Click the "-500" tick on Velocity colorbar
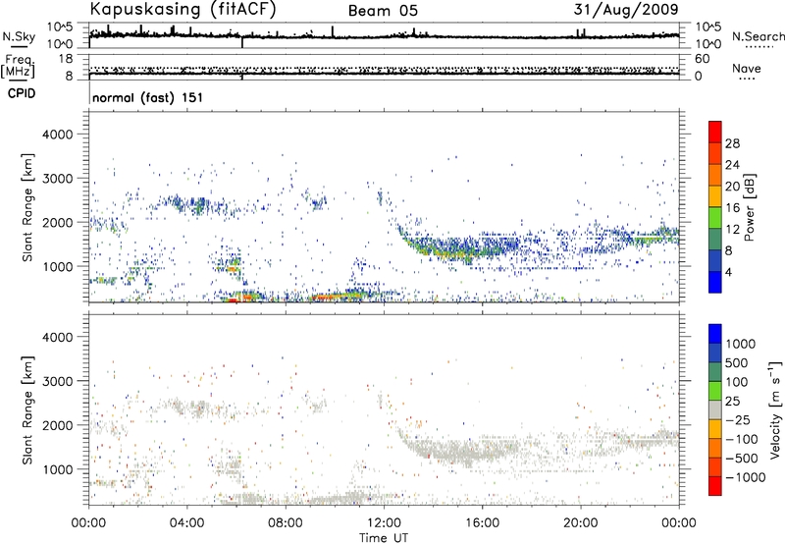Viewport: 785px width, 544px height. pyautogui.click(x=742, y=458)
